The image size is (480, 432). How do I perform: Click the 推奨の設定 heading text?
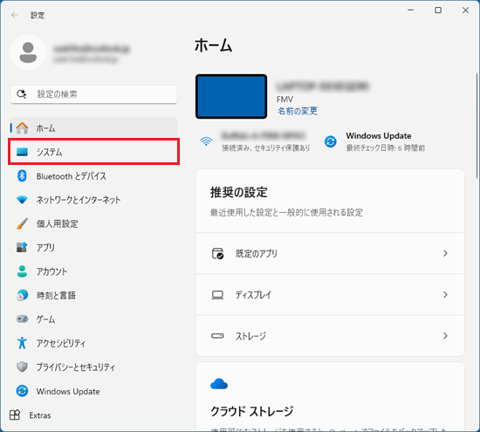tap(239, 192)
